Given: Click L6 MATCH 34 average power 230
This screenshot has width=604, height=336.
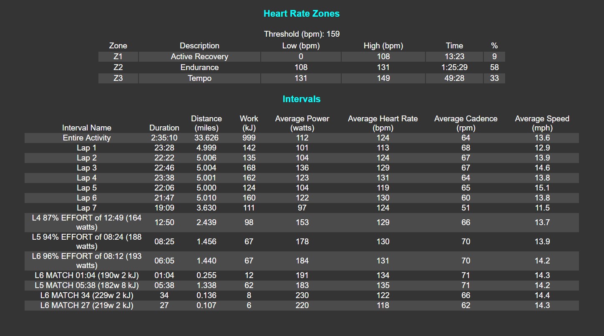Looking at the screenshot, I should coord(302,296).
